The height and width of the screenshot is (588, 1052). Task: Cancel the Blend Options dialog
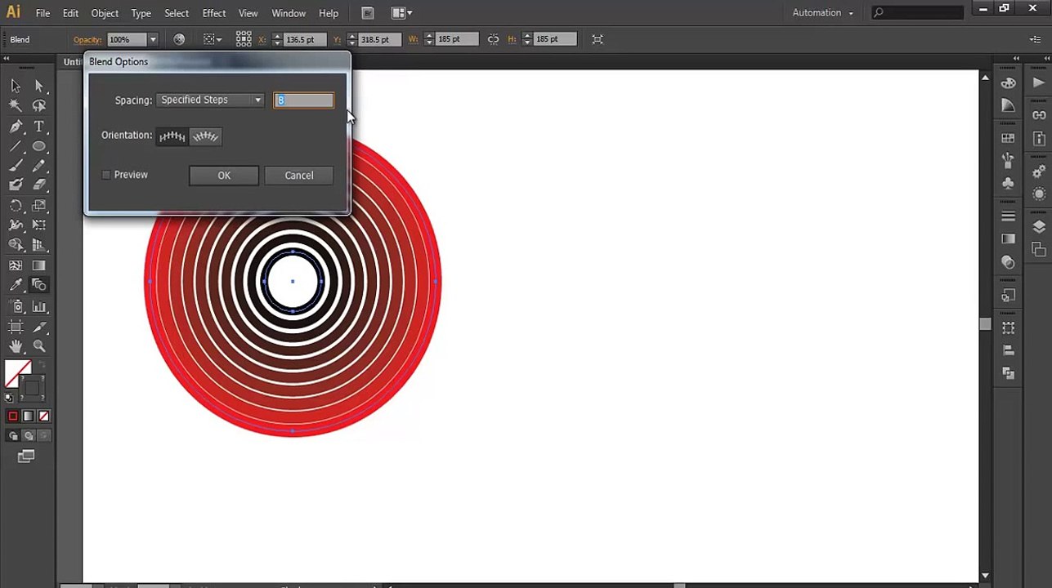pyautogui.click(x=299, y=176)
